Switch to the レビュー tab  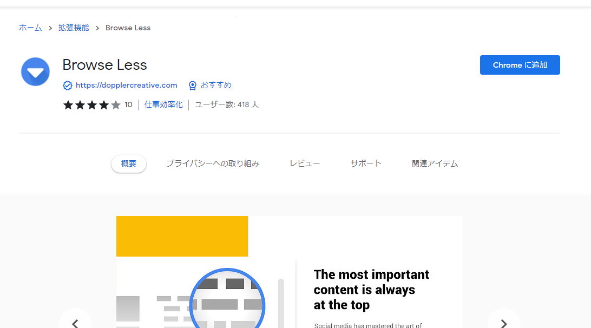coord(305,163)
